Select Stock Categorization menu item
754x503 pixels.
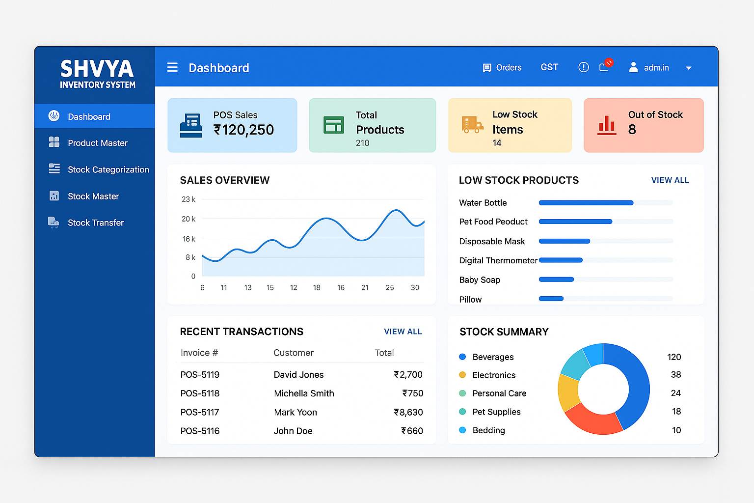point(108,169)
